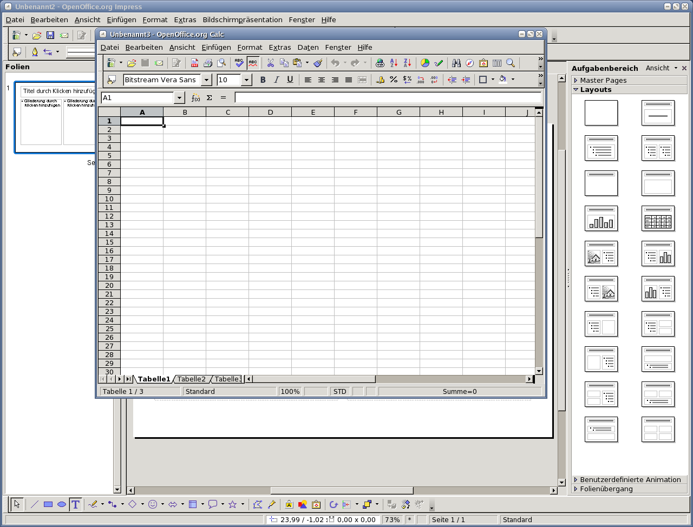The height and width of the screenshot is (527, 693).
Task: Click the Fontwork Gallery icon in Impress
Action: tap(289, 504)
